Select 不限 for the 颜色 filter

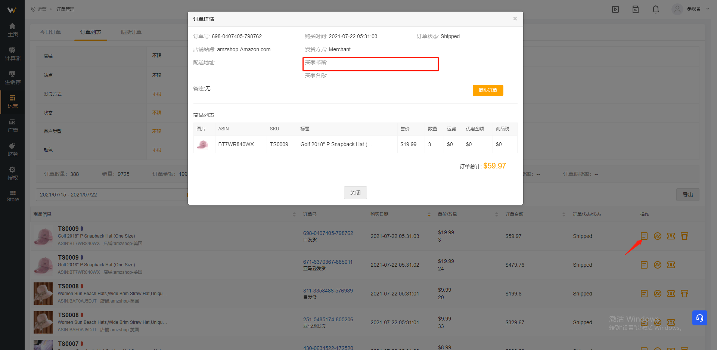156,150
